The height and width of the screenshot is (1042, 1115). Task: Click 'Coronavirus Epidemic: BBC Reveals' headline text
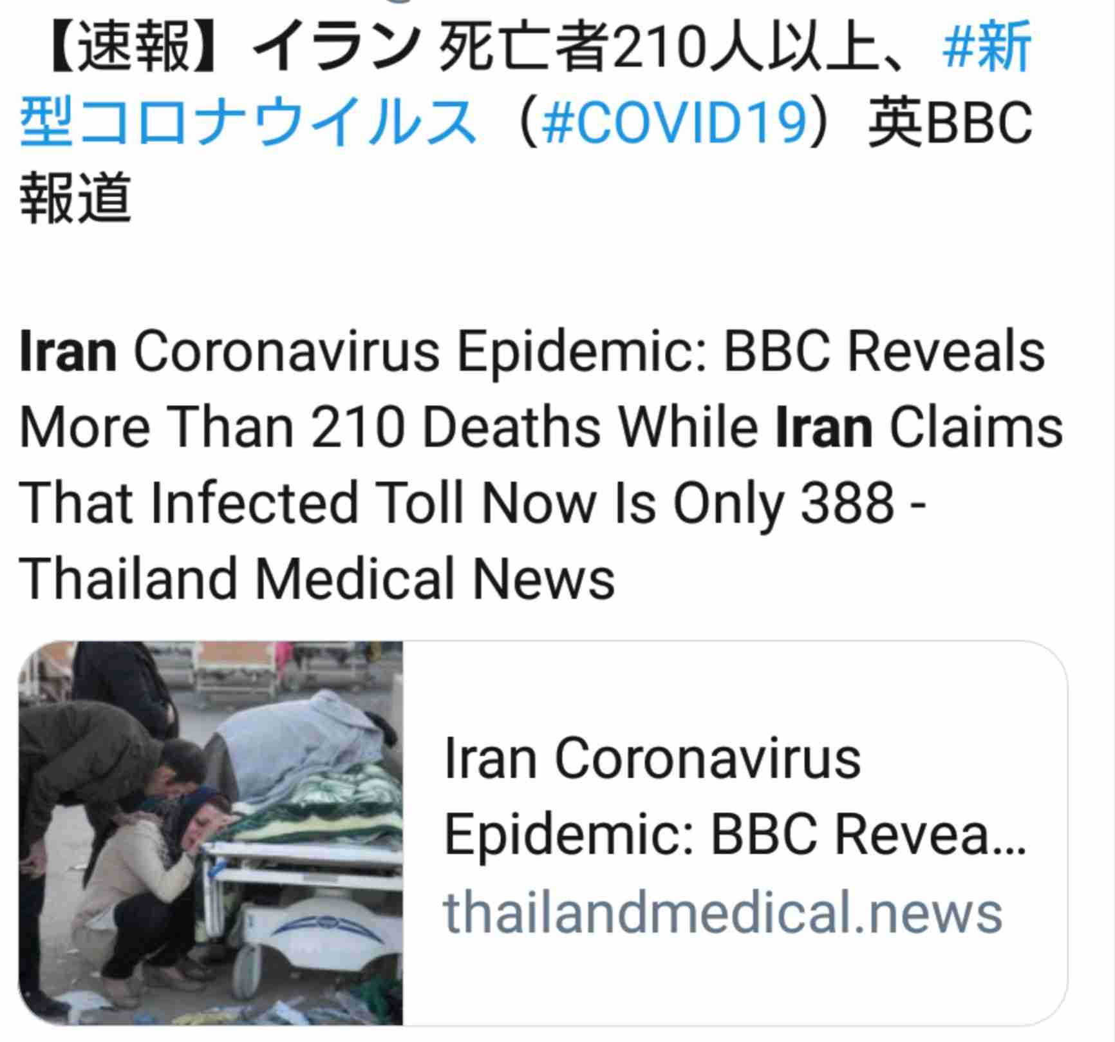(589, 352)
